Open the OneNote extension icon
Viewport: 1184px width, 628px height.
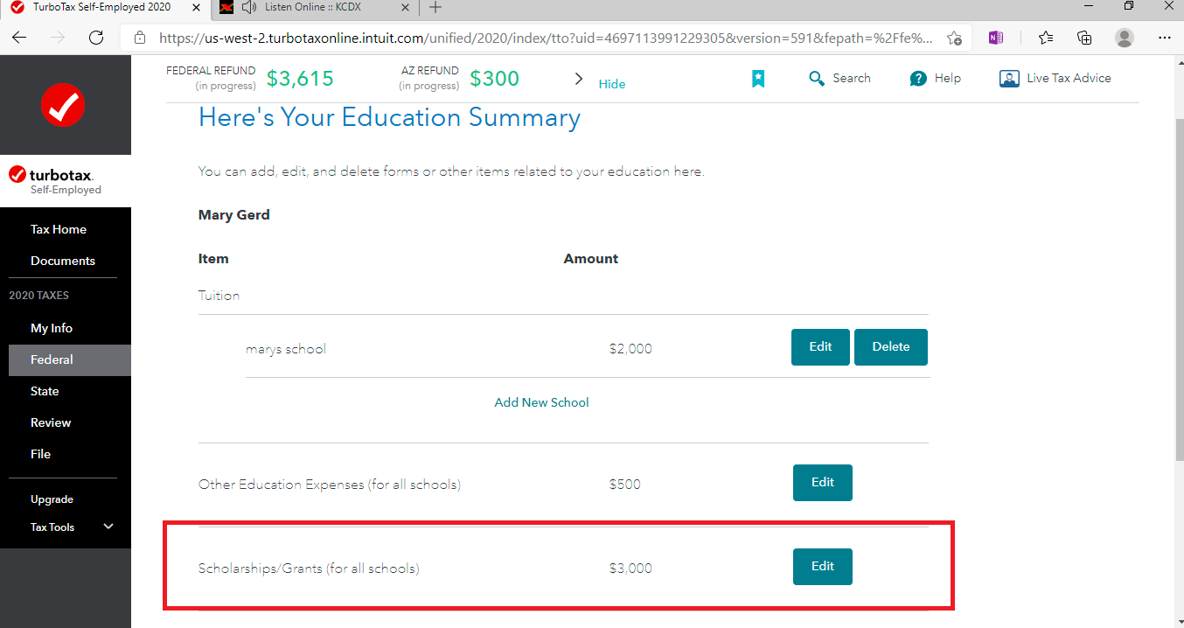pos(995,38)
